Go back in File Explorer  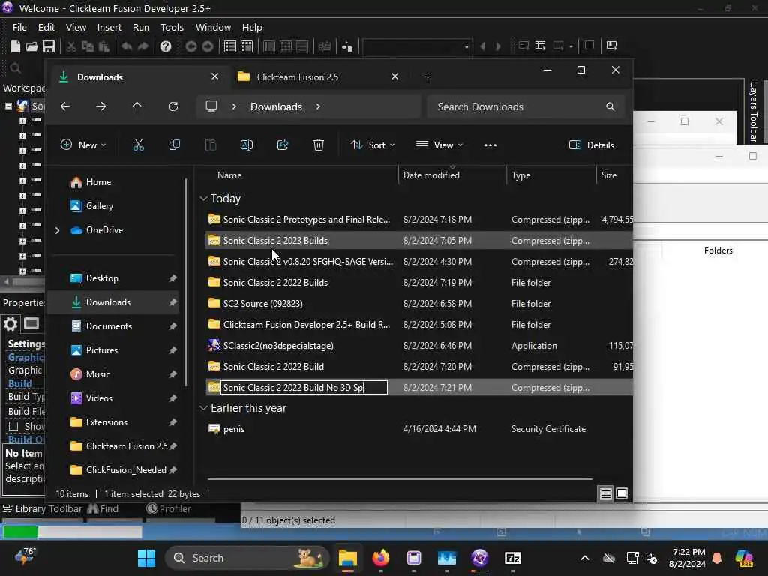(x=65, y=106)
